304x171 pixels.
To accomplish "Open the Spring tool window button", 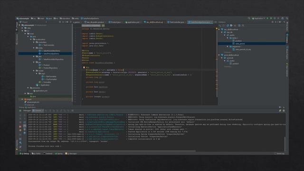I will coord(59,153).
